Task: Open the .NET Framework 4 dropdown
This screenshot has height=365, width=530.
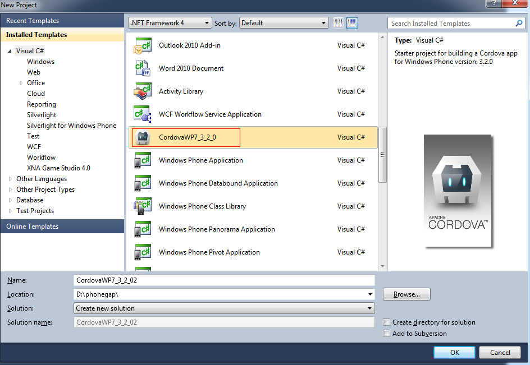Action: 170,23
